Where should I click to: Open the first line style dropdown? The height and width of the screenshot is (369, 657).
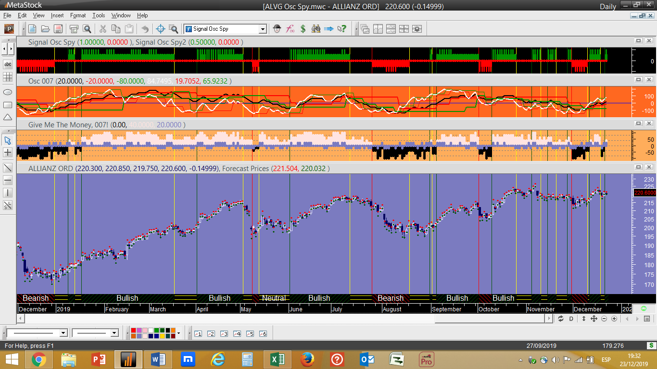tap(63, 333)
